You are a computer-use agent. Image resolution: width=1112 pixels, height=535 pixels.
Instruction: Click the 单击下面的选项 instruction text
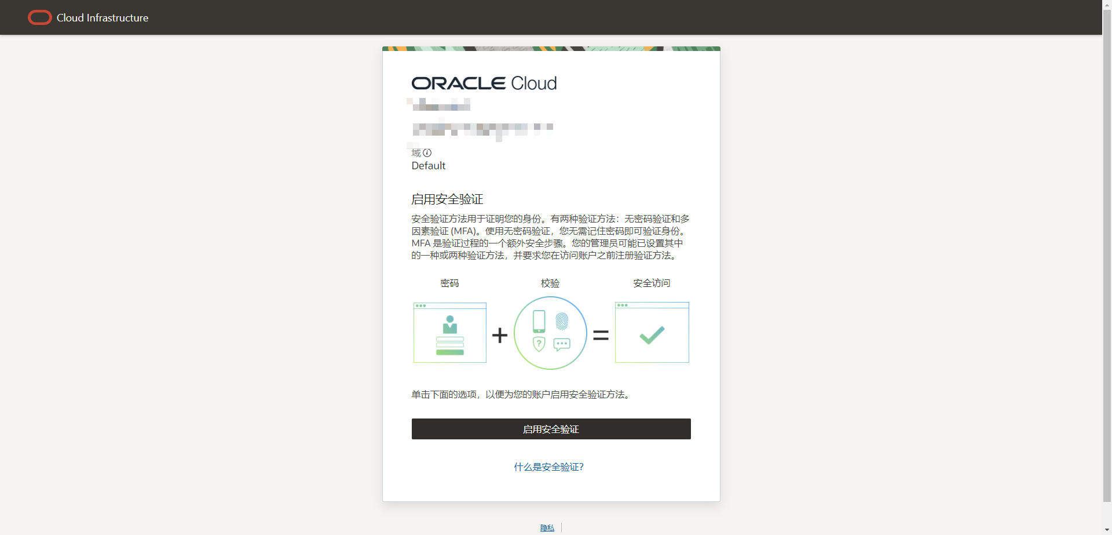pyautogui.click(x=521, y=395)
